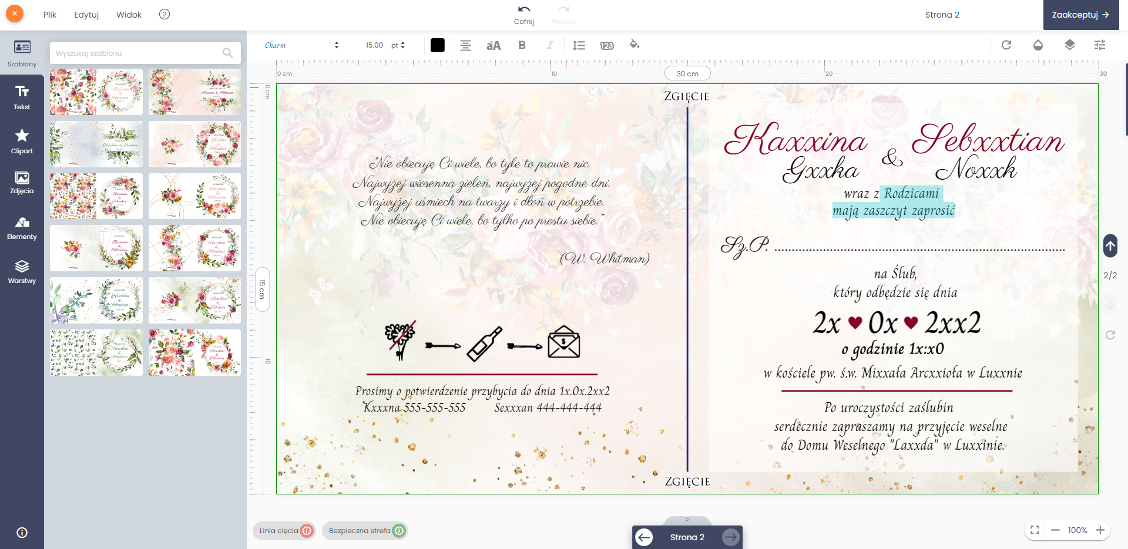Toggle the Linia cięcia guide
The height and width of the screenshot is (549, 1128).
point(284,531)
